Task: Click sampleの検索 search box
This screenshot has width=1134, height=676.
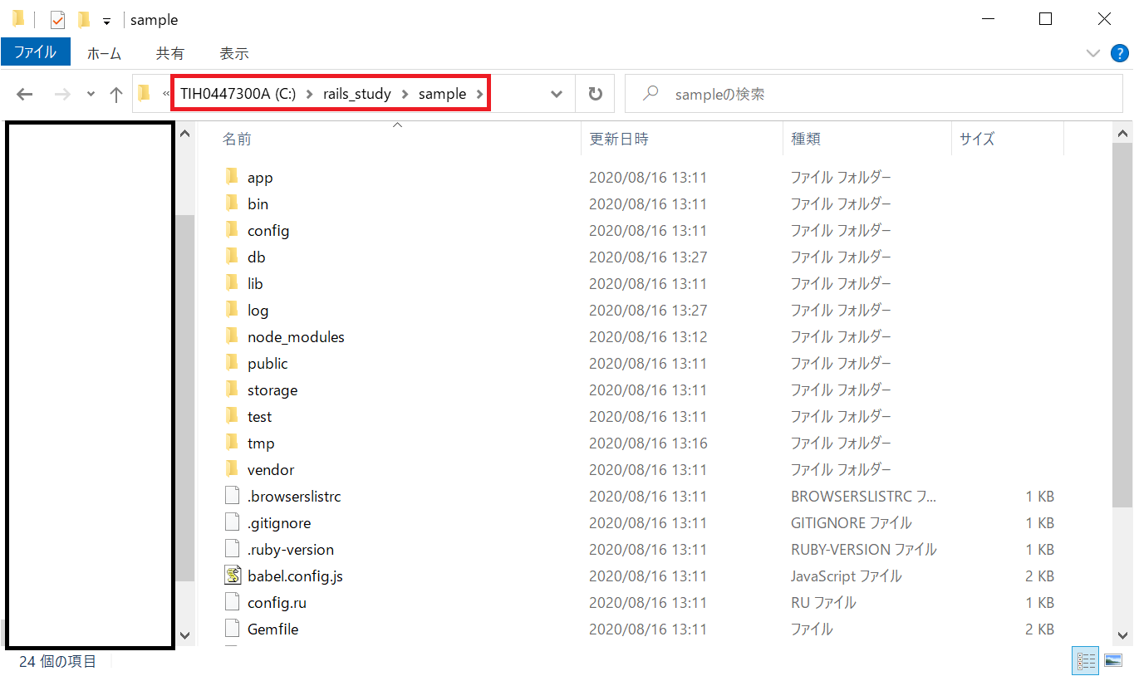Action: click(876, 94)
